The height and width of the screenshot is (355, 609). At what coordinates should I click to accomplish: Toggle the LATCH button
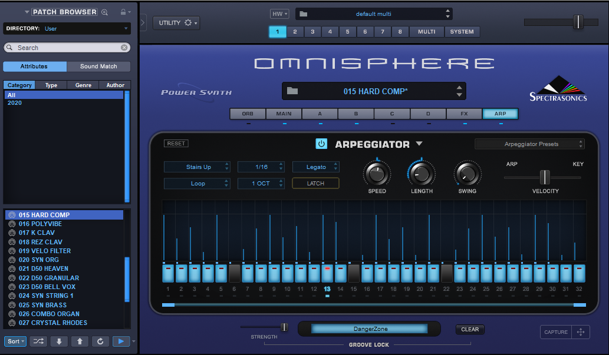pos(315,184)
